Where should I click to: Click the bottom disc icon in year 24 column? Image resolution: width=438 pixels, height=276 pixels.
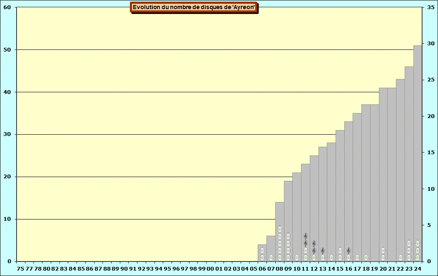tap(418, 258)
